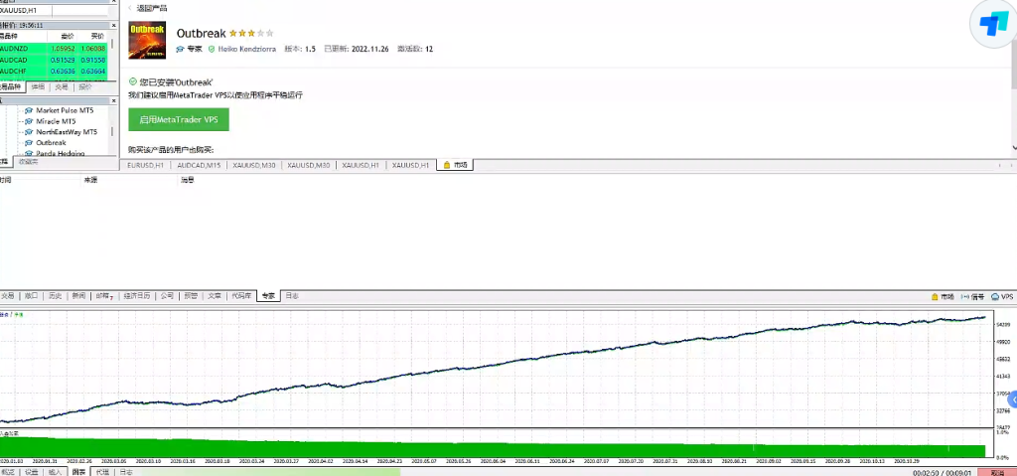The width and height of the screenshot is (1017, 476).
Task: Click the Outbreak star rating
Action: pos(251,33)
